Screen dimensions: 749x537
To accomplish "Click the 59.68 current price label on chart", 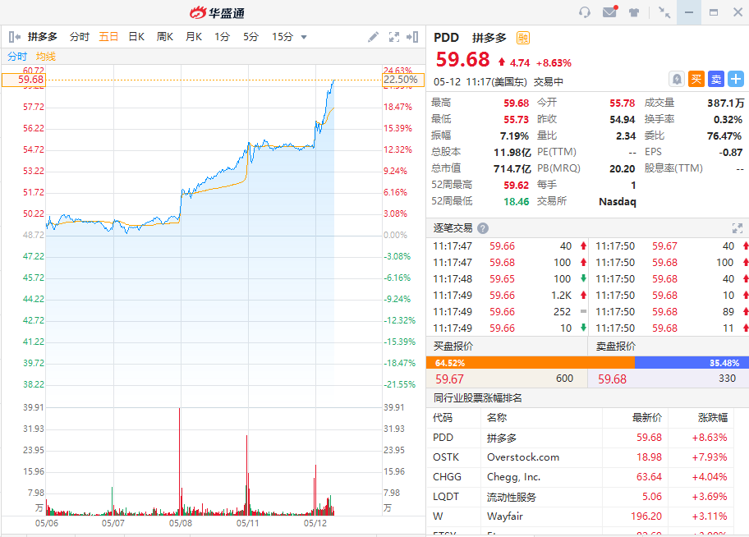I will (23, 80).
